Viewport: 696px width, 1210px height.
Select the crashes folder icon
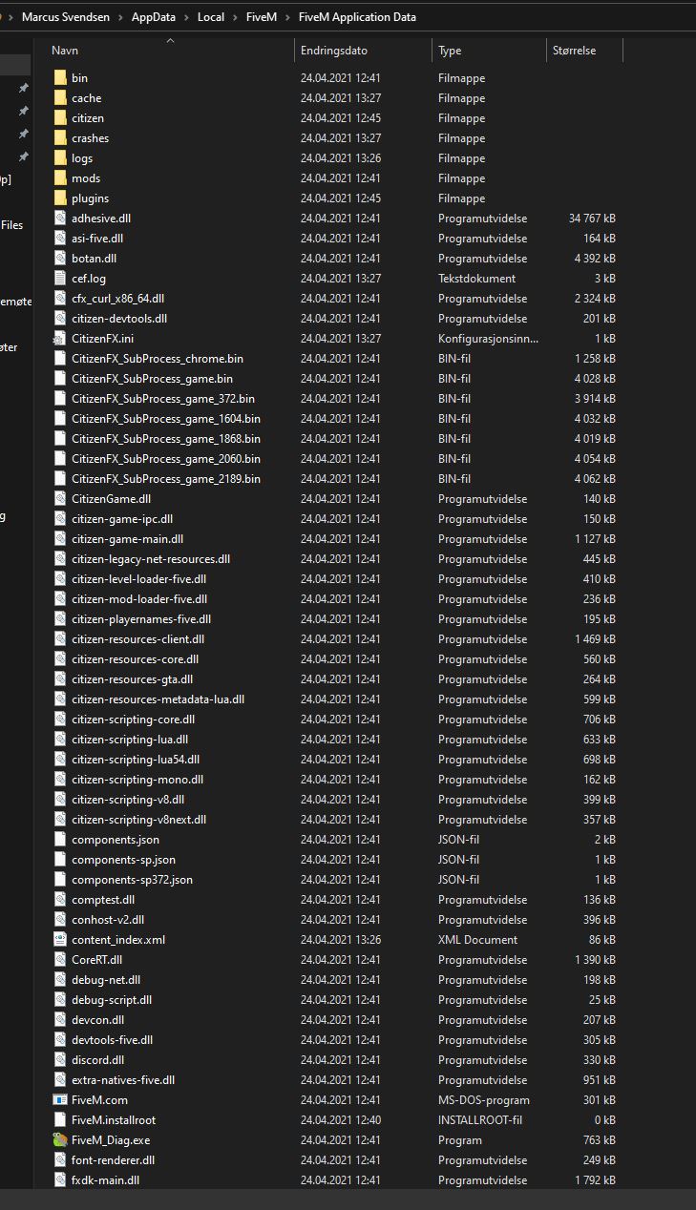point(60,138)
